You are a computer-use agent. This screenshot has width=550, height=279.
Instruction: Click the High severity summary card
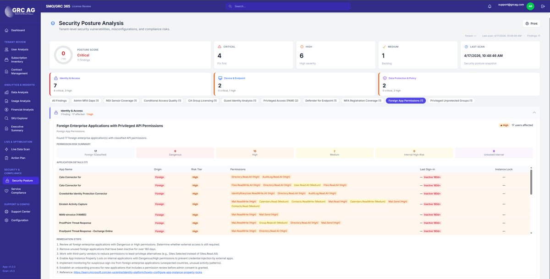(335, 55)
